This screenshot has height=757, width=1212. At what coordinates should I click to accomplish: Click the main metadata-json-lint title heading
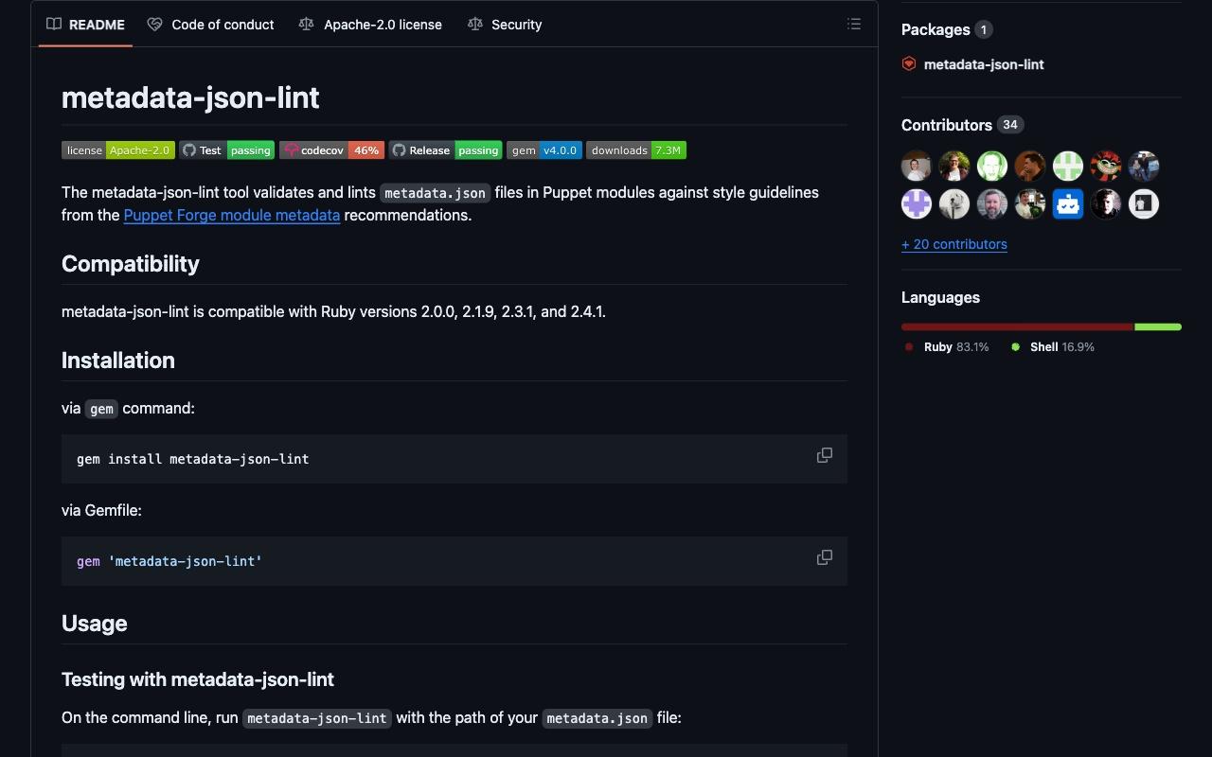190,97
